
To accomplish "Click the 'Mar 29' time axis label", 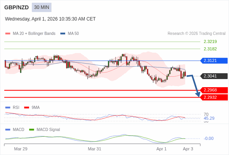I will point(21,149).
